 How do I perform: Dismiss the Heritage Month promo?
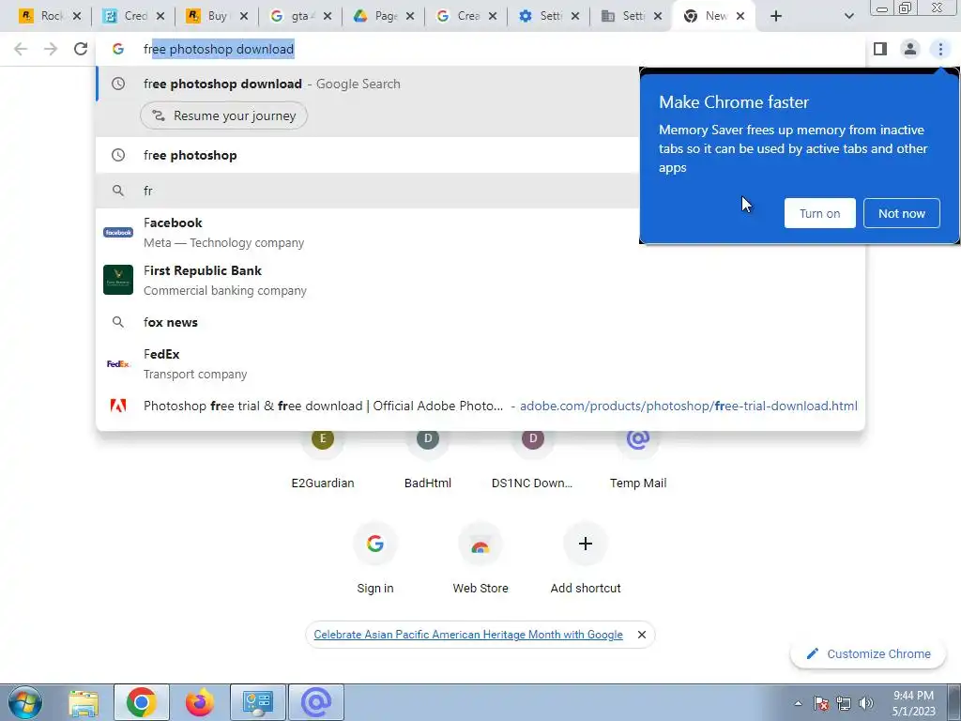[x=642, y=635]
